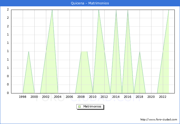This screenshot has width=180, height=124.
Task: Select the 2018 x-axis label
Action: (139, 97)
